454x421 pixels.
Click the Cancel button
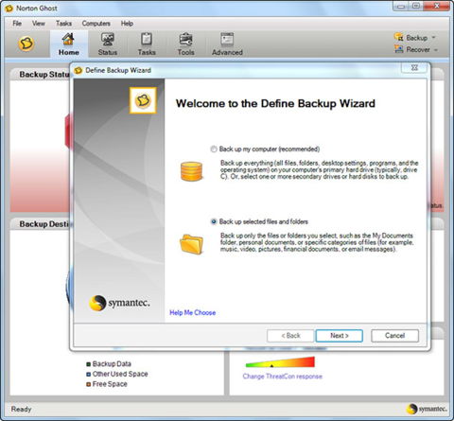[394, 336]
